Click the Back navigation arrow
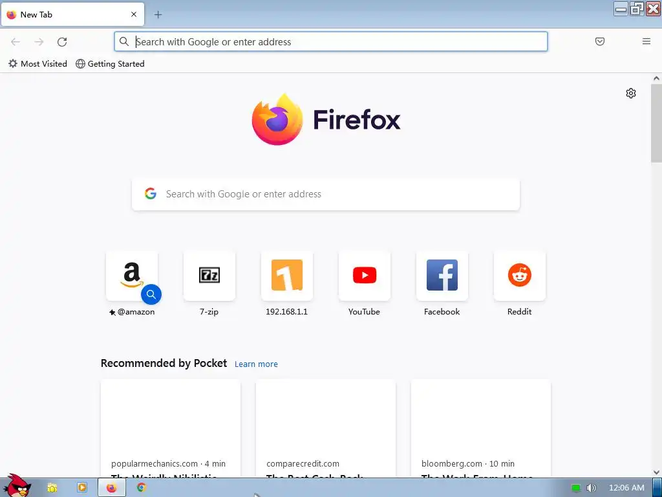Viewport: 662px width, 497px height. click(x=16, y=41)
